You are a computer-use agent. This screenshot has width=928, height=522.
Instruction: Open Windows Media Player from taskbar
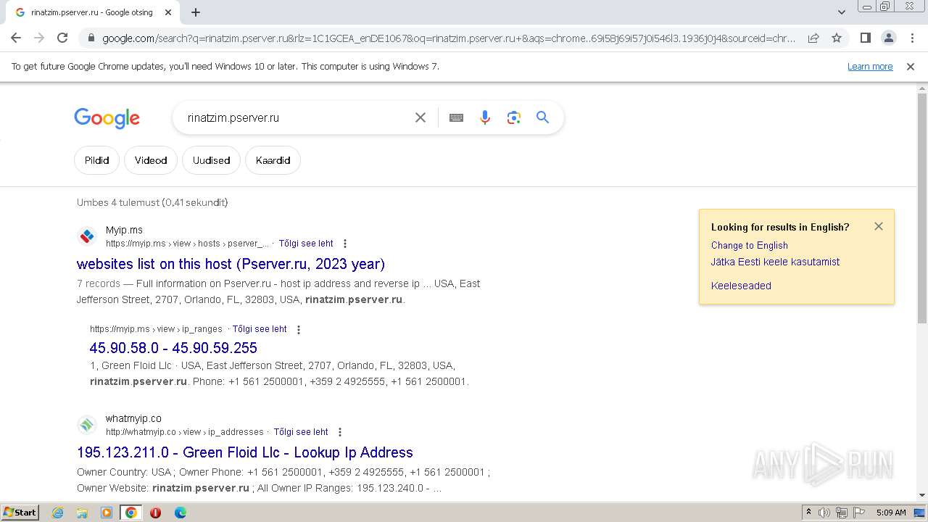click(x=107, y=513)
